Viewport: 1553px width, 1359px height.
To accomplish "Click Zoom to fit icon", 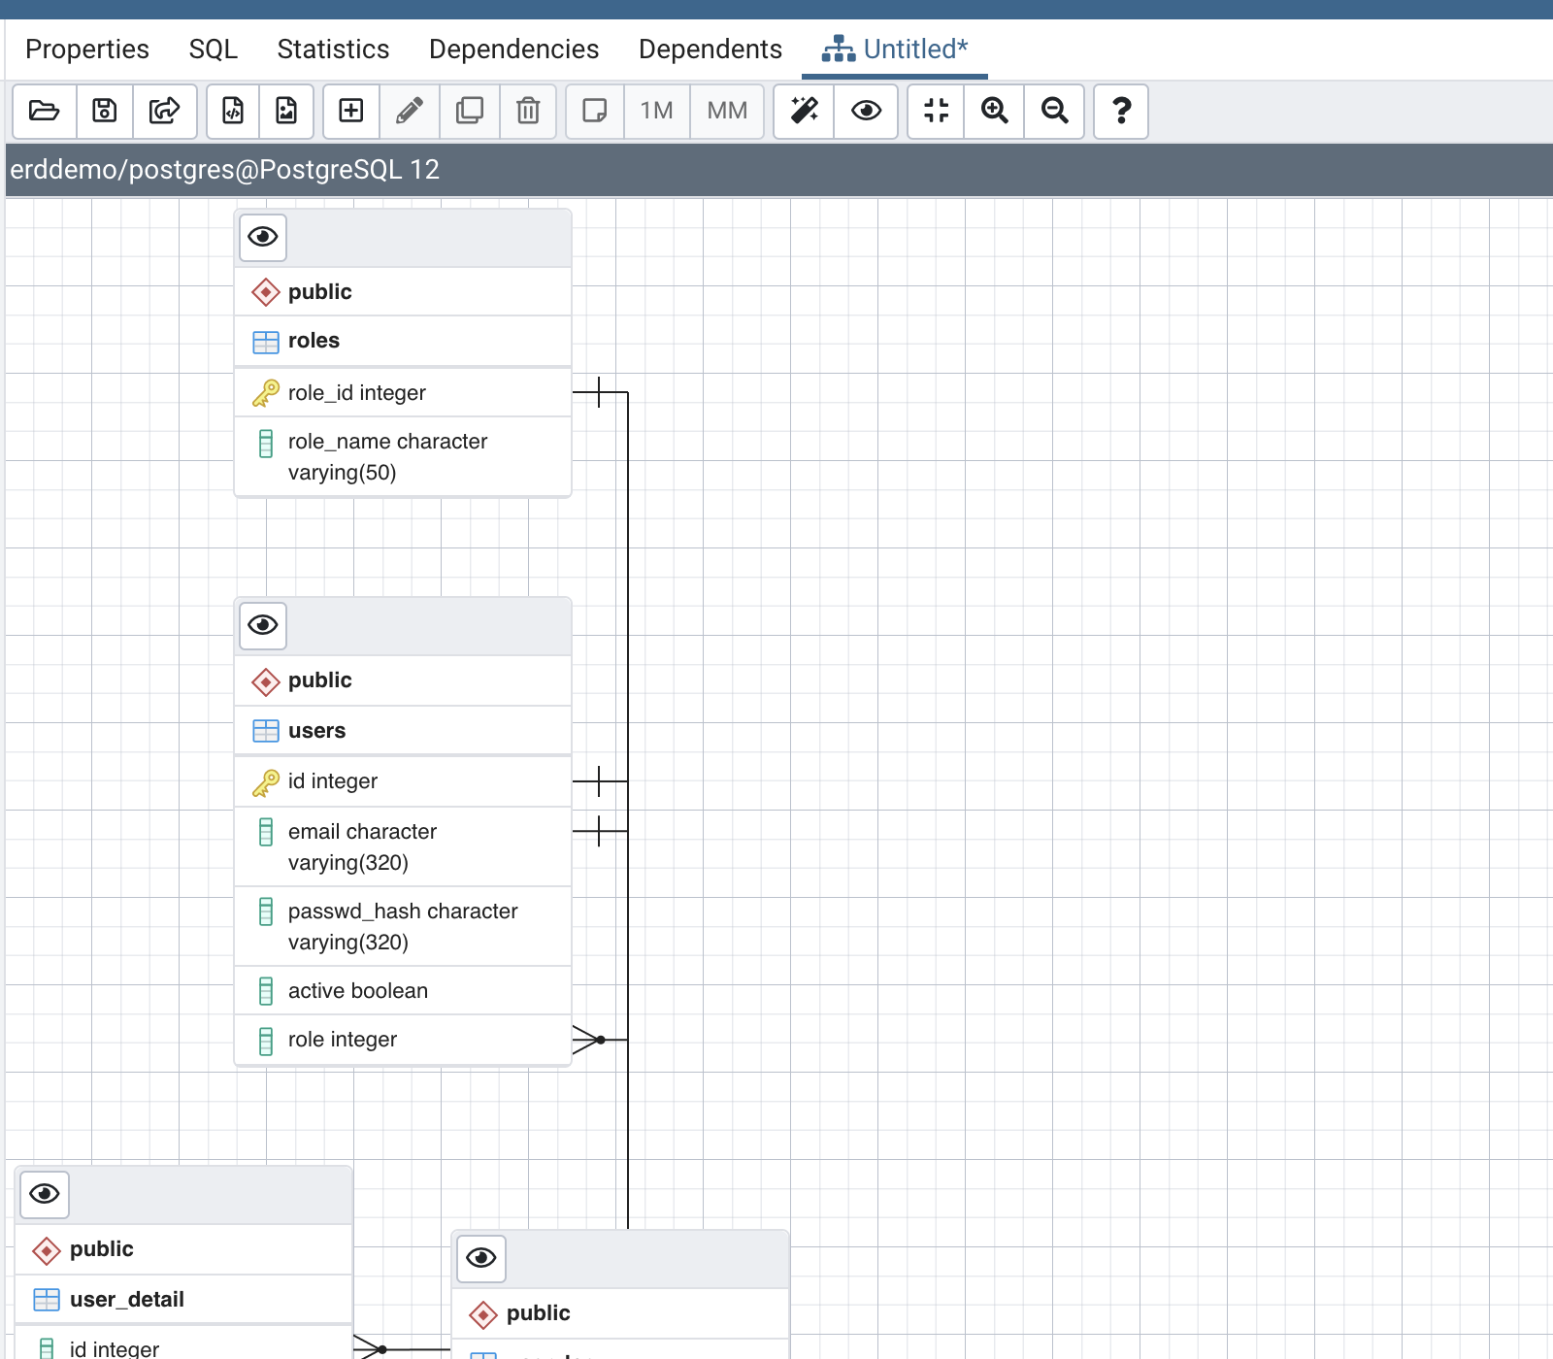I will pos(936,111).
